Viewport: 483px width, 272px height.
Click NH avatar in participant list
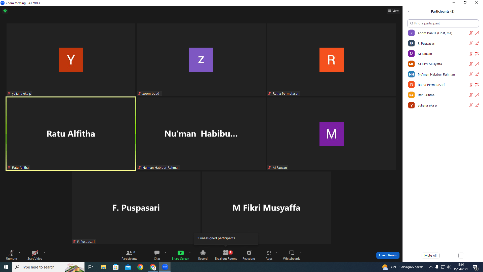(411, 74)
